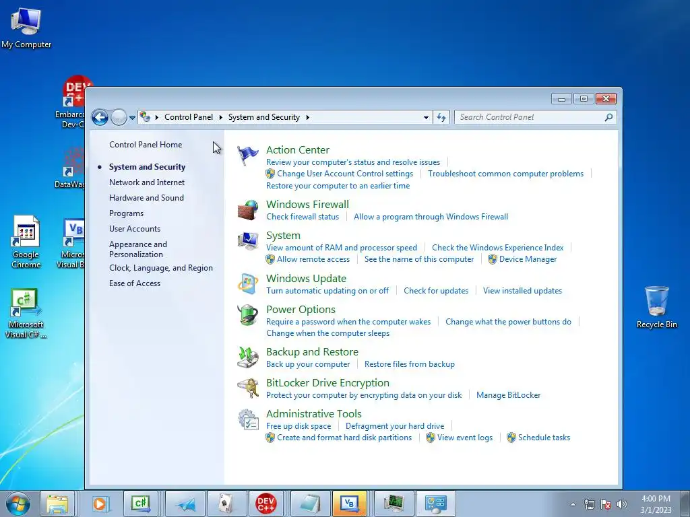The height and width of the screenshot is (517, 690).
Task: Open Change User Account Control settings
Action: pyautogui.click(x=345, y=174)
